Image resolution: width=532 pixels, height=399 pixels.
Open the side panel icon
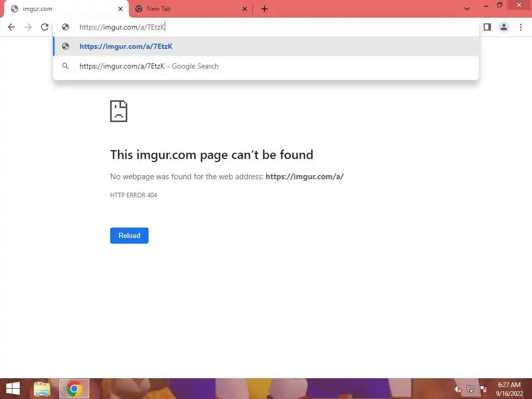(x=487, y=27)
